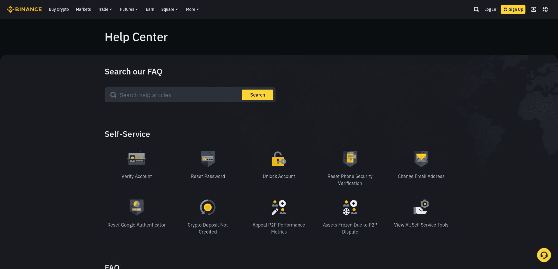Viewport: 558px width, 269px height.
Task: Click the Unlock Account padlock icon
Action: click(279, 159)
